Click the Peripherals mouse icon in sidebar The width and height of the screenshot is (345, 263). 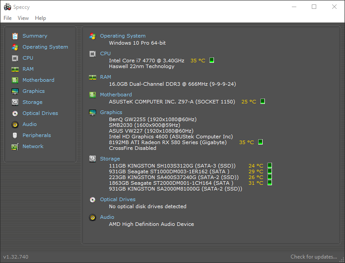(x=15, y=135)
